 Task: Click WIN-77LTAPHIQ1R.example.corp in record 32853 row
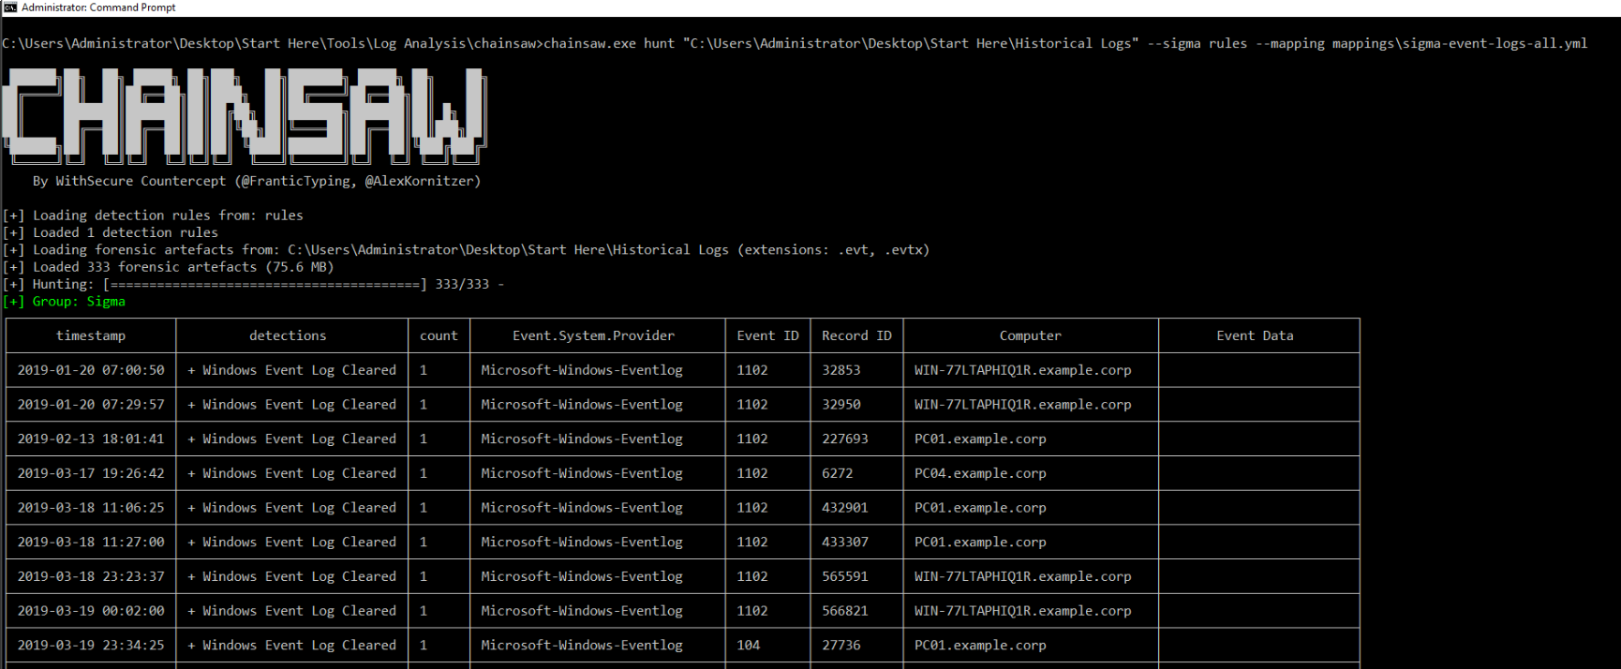click(1023, 370)
